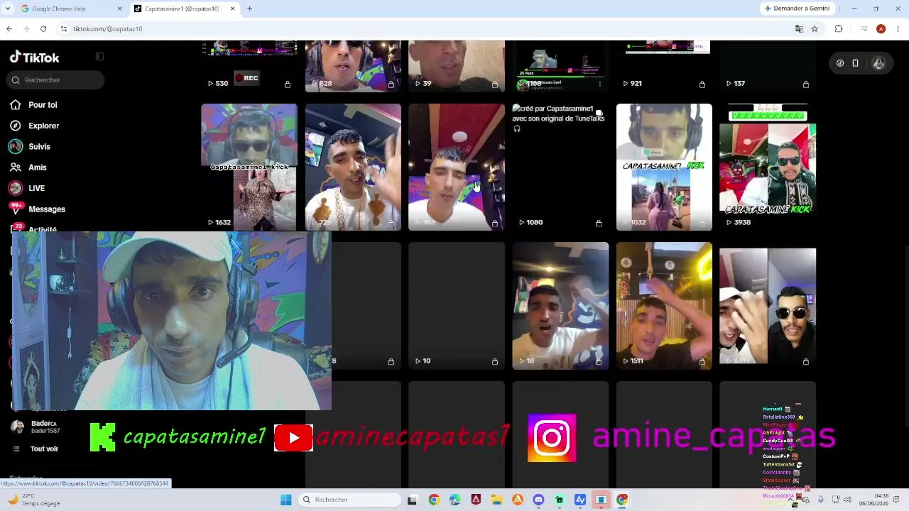The width and height of the screenshot is (909, 511).
Task: Open the Chrome extensions puzzle icon
Action: tap(839, 29)
